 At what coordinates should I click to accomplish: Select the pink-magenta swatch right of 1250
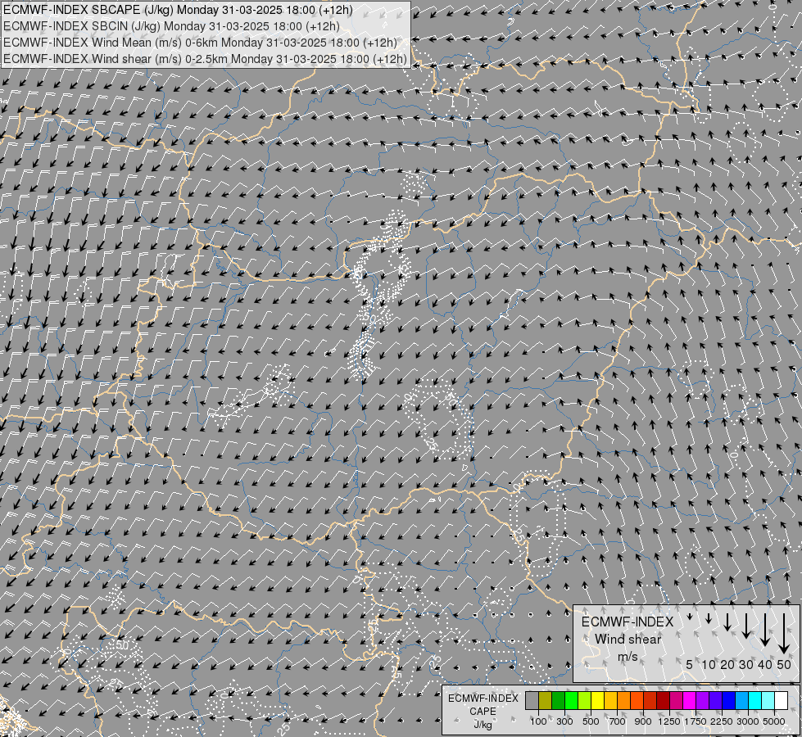[x=676, y=701]
